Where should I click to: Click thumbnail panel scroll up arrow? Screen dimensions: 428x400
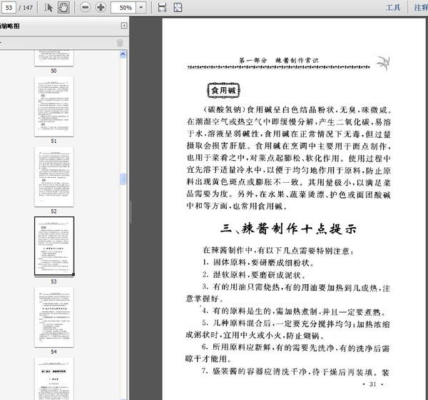point(123,54)
